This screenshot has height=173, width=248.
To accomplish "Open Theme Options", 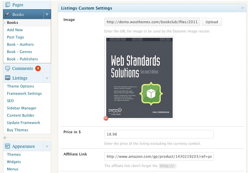I will 20,86.
